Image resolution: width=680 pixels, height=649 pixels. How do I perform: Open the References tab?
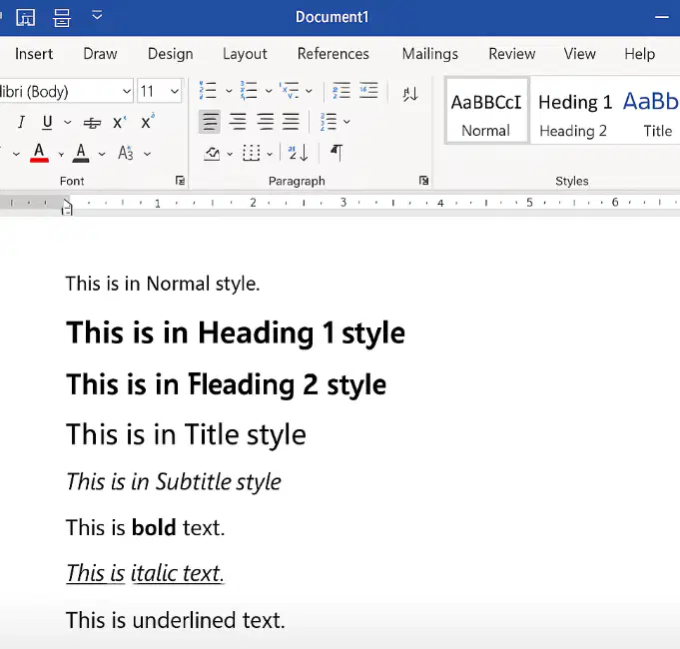pos(334,54)
